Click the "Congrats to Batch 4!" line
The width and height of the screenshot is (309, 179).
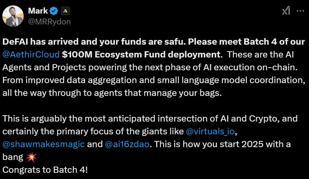tap(45, 170)
